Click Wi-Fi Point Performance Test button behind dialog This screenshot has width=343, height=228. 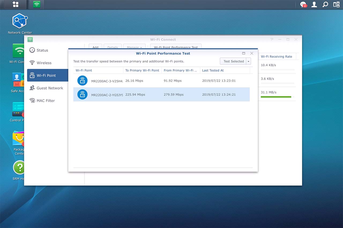click(x=176, y=47)
